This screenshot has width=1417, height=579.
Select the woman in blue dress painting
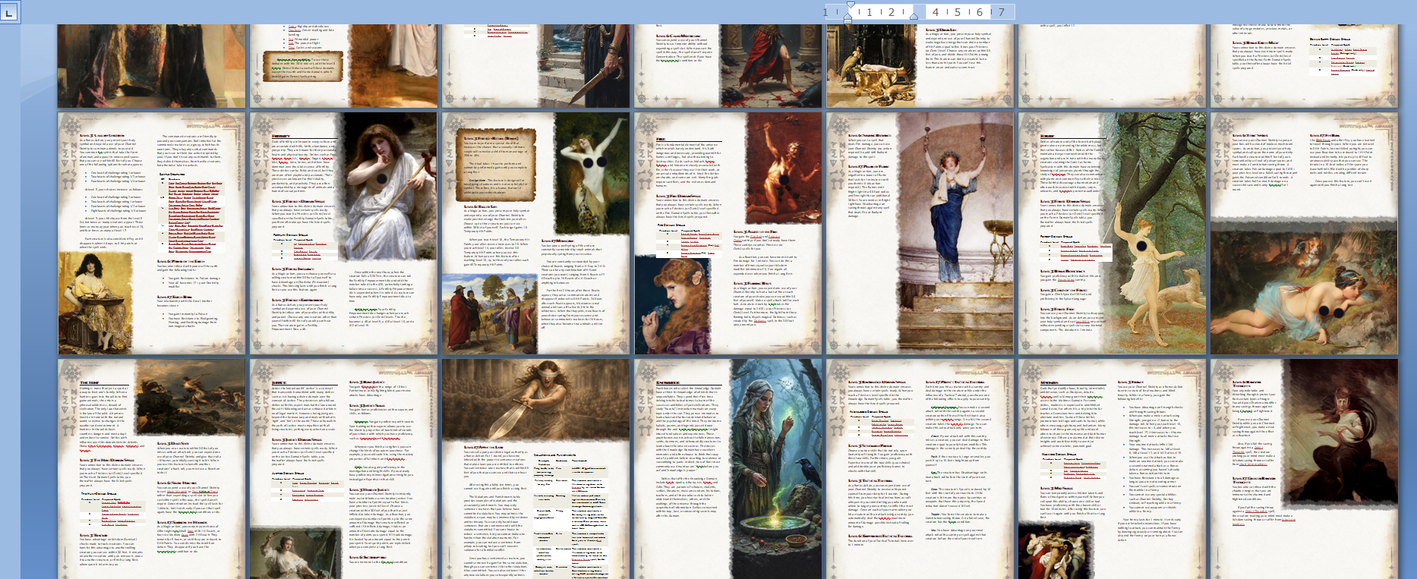(964, 234)
